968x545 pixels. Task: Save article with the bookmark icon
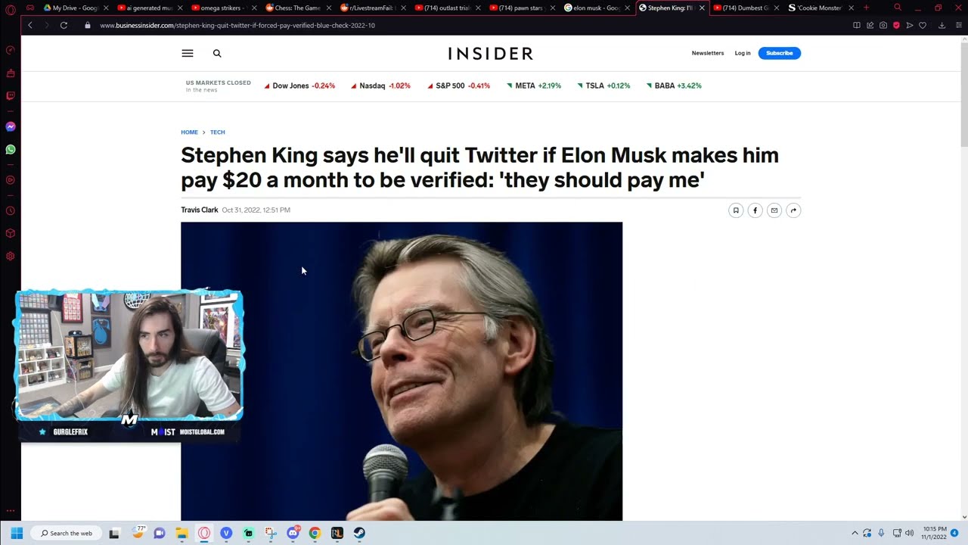(x=735, y=210)
